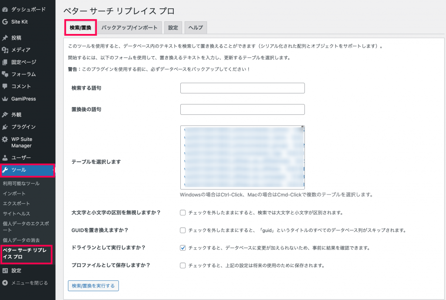The height and width of the screenshot is (300, 446).
Task: Open 外観 menu item
Action: [x=16, y=115]
